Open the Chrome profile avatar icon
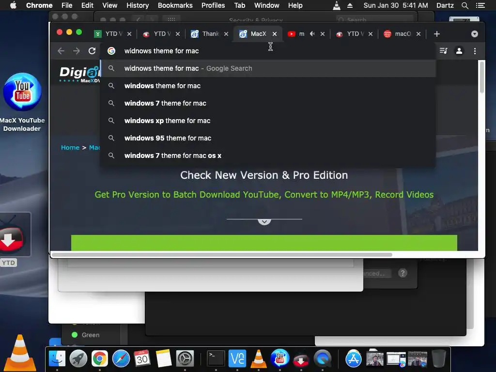Viewport: 496px width, 372px height. click(x=459, y=51)
